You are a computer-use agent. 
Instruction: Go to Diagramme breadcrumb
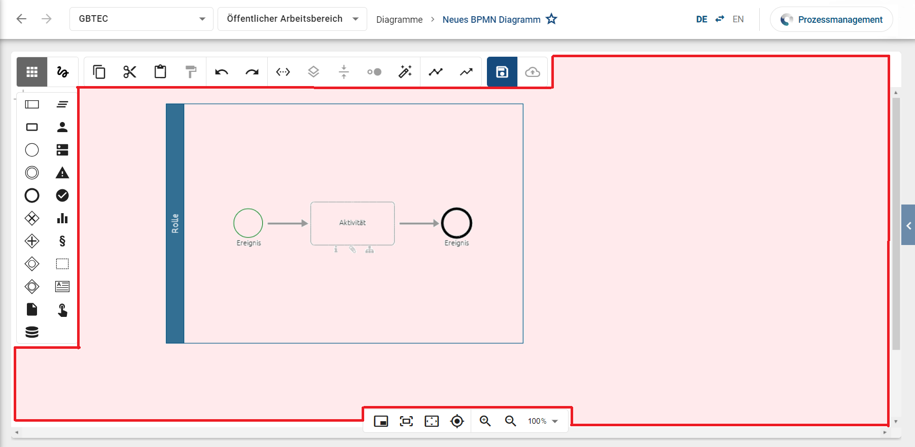(399, 19)
